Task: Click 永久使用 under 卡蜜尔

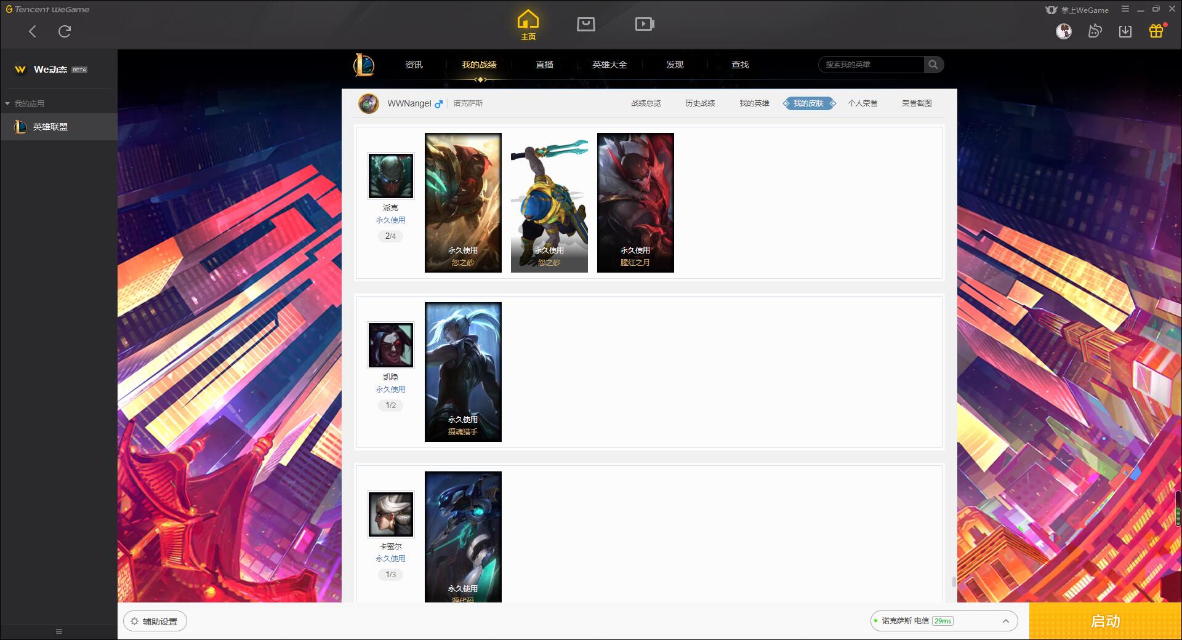Action: tap(390, 559)
